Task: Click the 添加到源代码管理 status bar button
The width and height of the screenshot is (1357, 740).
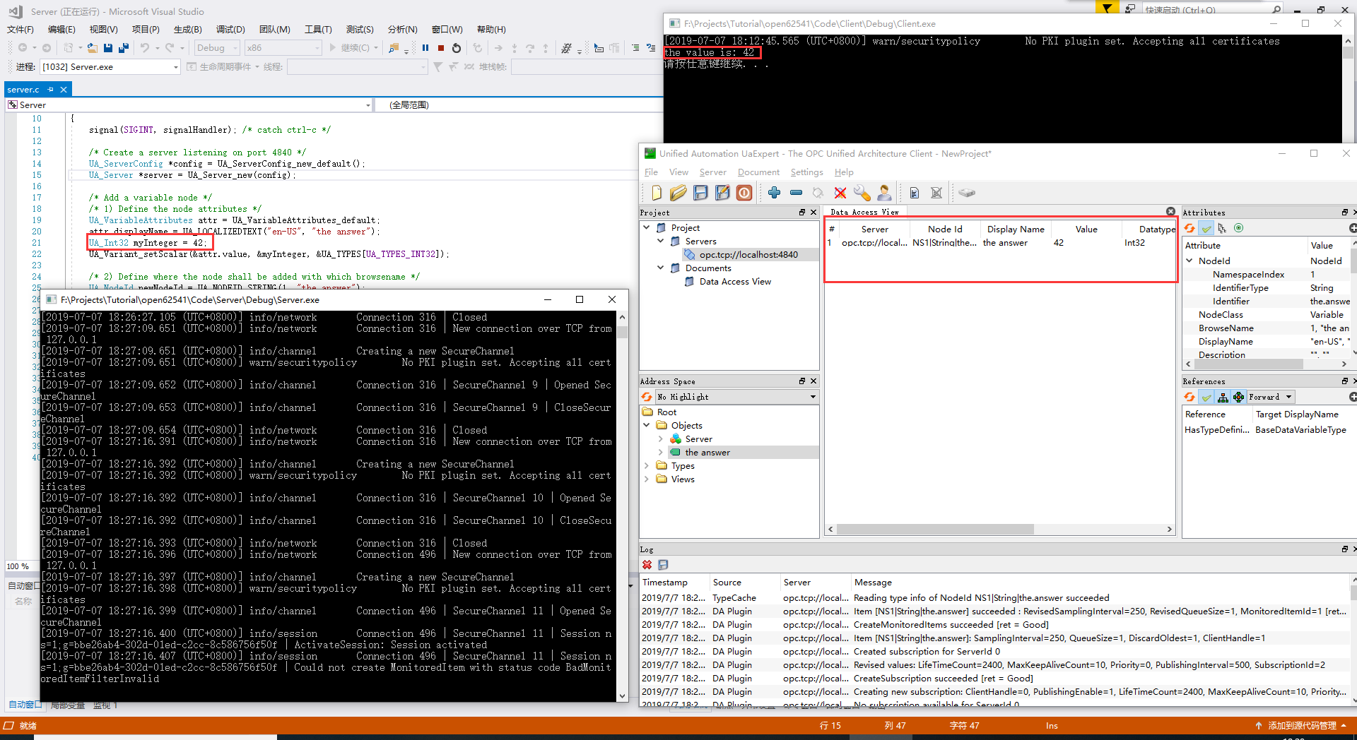Action: point(1302,725)
